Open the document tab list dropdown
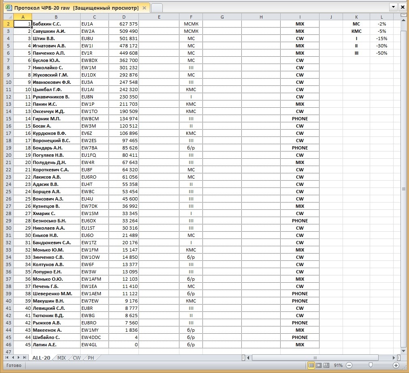409x373 pixels. point(393,7)
